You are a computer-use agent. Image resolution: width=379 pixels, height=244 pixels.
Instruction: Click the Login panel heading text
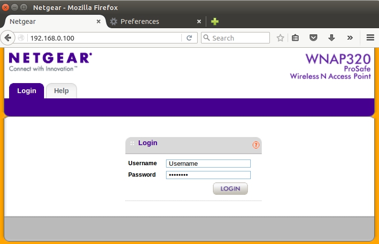point(148,143)
